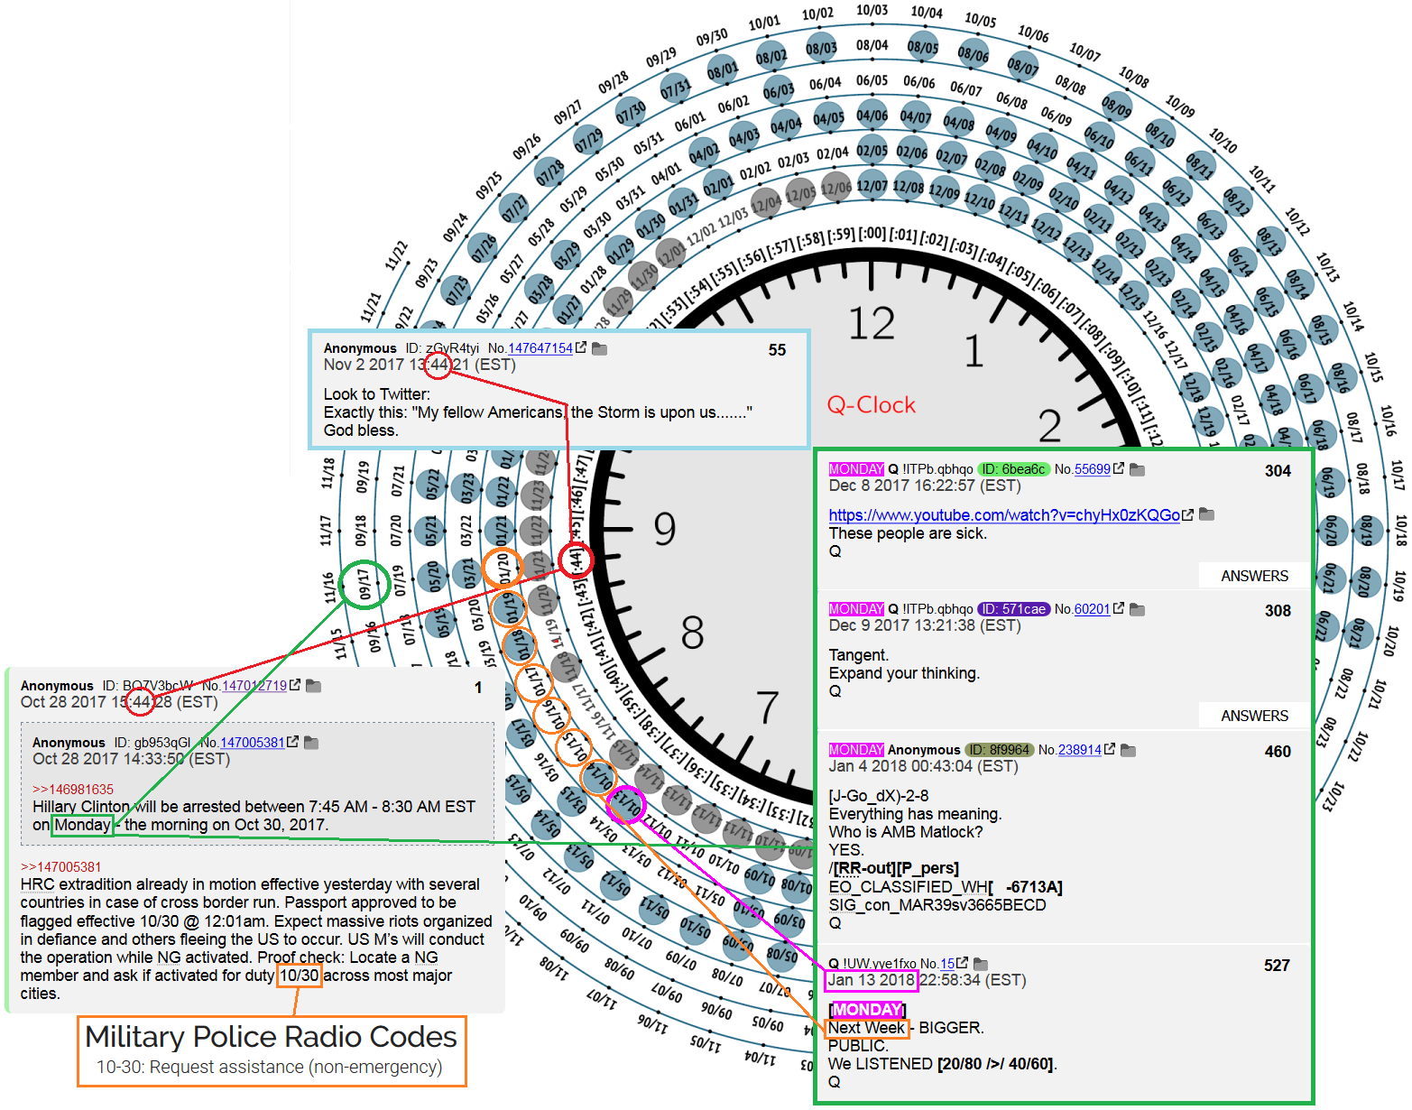Click ID: 571cae badge in post 308
The height and width of the screenshot is (1110, 1412).
1013,609
